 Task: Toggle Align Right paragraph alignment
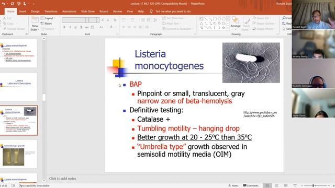135,27
